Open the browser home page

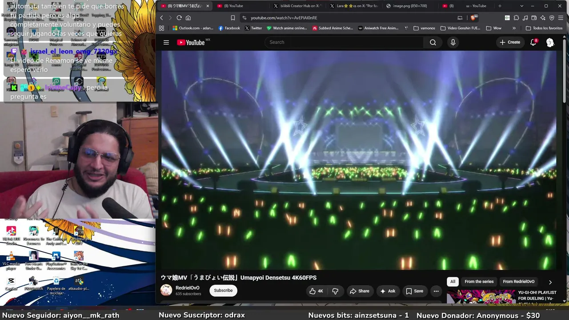pos(188,18)
